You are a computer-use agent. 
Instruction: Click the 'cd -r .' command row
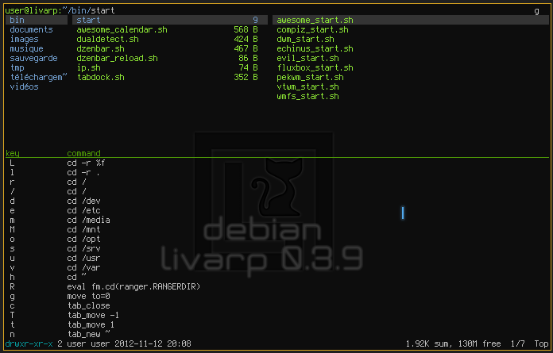click(x=83, y=172)
